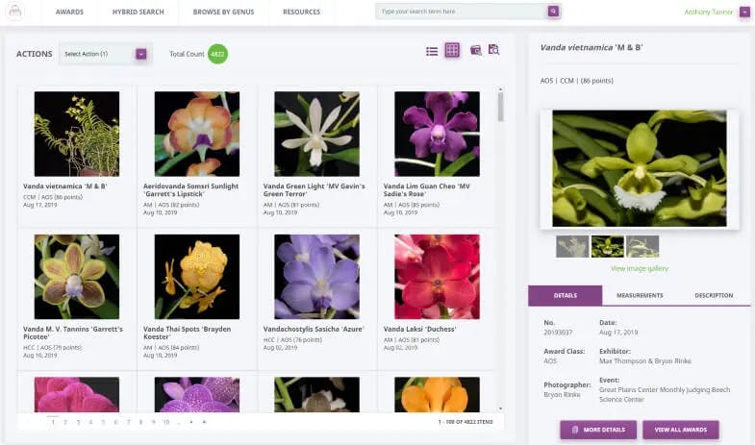The height and width of the screenshot is (445, 755).
Task: Click exhibitor Max Thompson & Bryon Rinke
Action: (645, 360)
